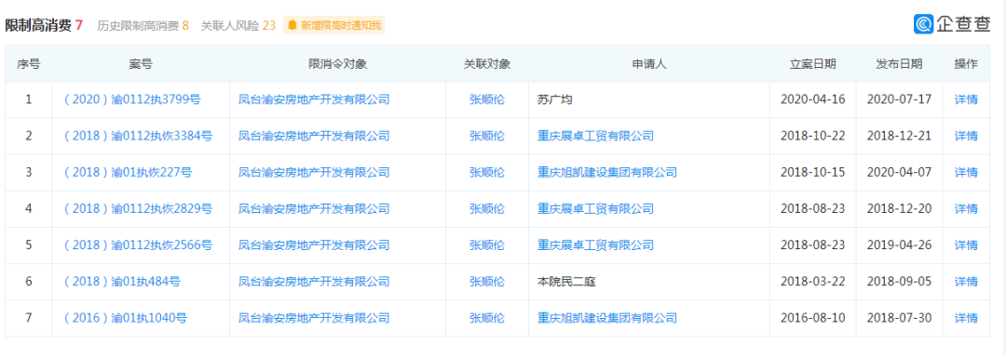Click 凤台渝安房地产开发有限公司 in row 6
The width and height of the screenshot is (1006, 356).
(x=314, y=282)
